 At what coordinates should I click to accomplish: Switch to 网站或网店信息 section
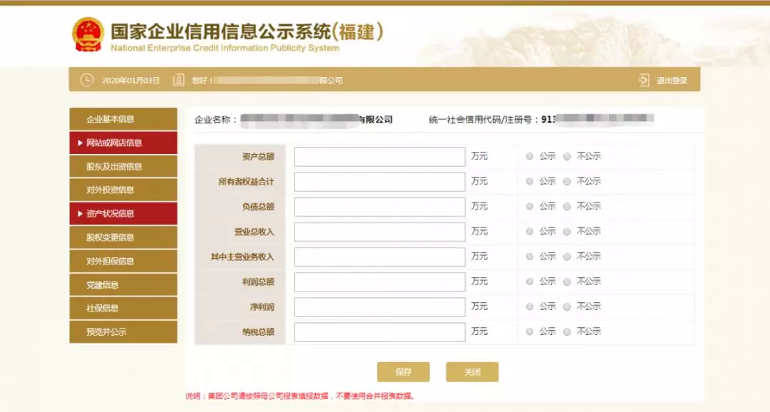click(x=123, y=142)
